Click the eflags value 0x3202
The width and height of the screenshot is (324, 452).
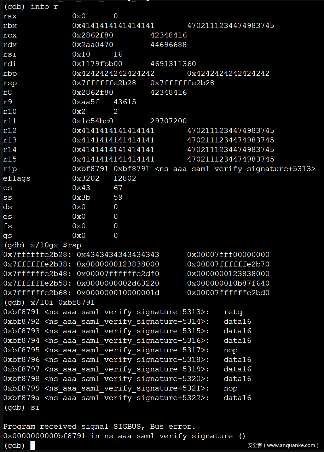(86, 178)
